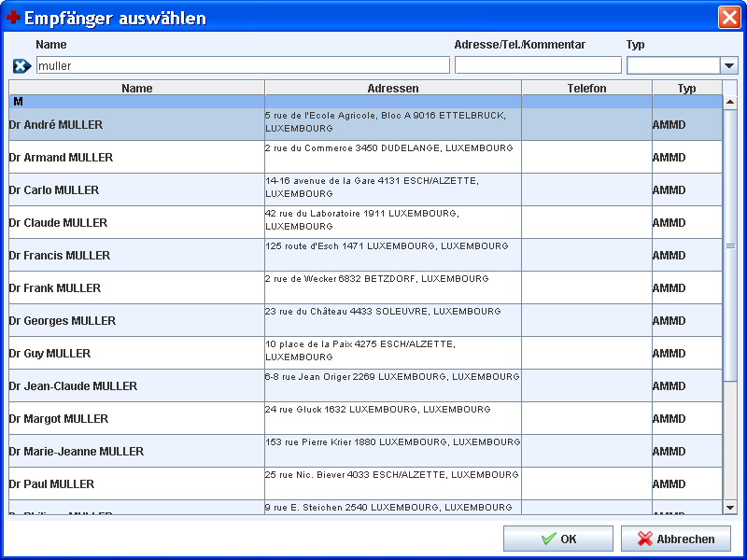Image resolution: width=747 pixels, height=560 pixels.
Task: Click the vertical scrollbar thumb
Action: pos(730,245)
